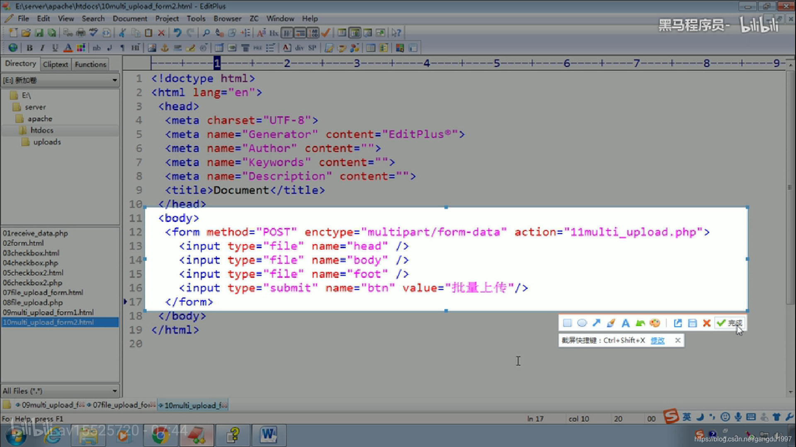Select text A tool in screenshot toolbar
The image size is (796, 447).
tap(625, 323)
